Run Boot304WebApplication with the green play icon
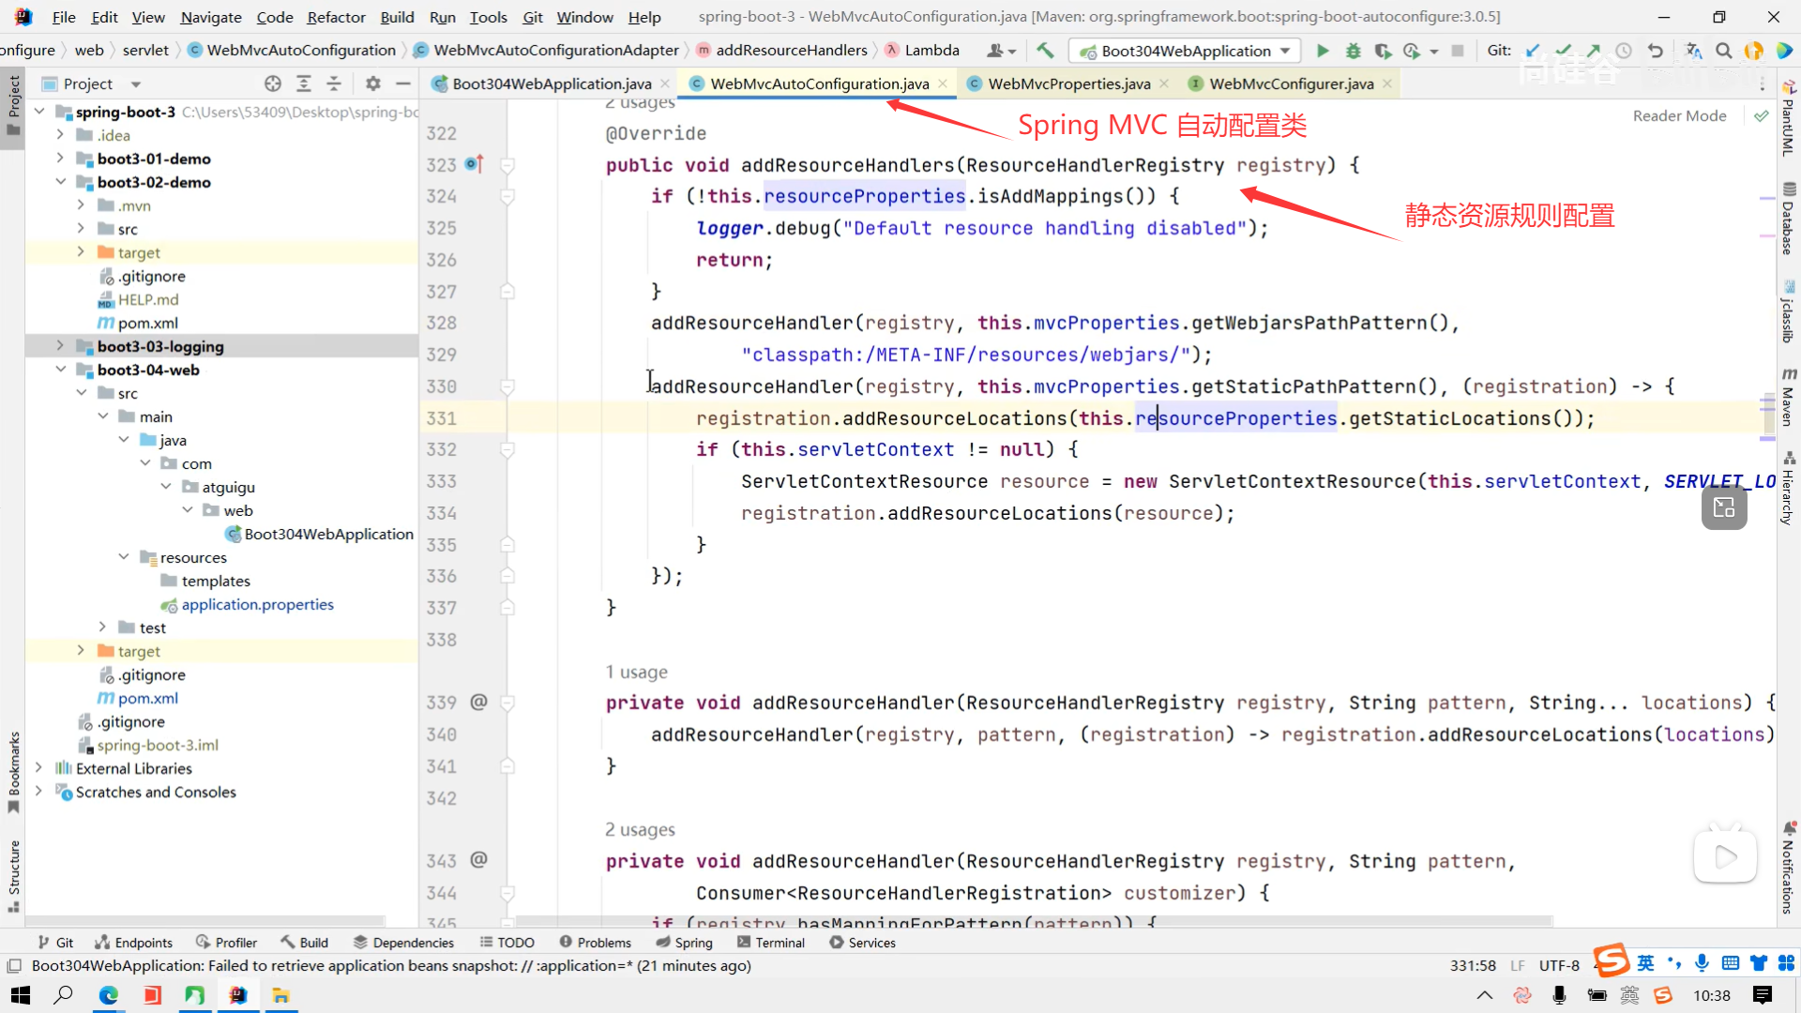 (x=1323, y=51)
